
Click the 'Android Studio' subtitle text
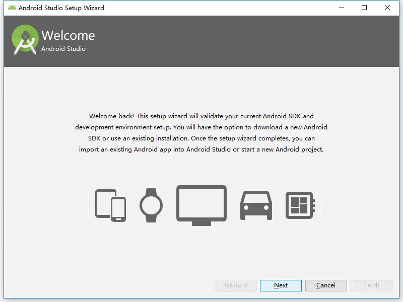click(x=63, y=48)
